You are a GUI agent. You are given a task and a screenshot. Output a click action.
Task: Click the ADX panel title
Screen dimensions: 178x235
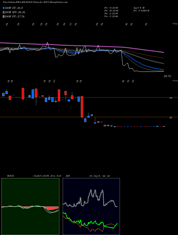point(68,176)
